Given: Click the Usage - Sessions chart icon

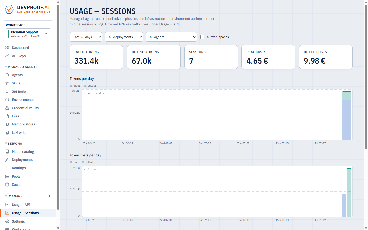Looking at the screenshot, I should tap(7, 213).
